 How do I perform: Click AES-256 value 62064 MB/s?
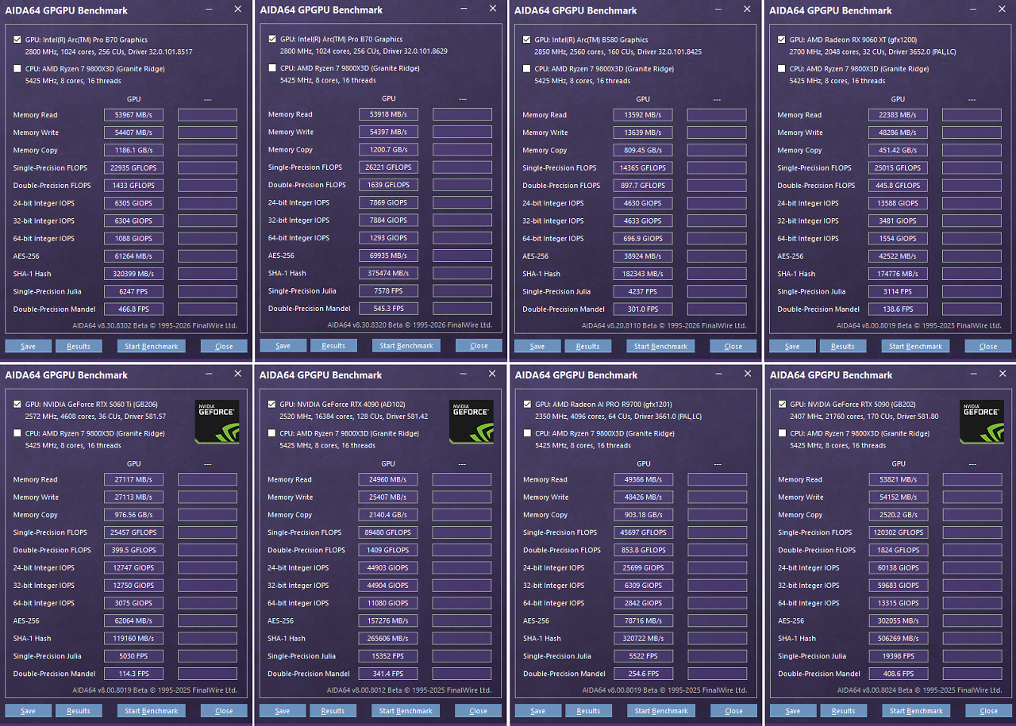tap(133, 620)
